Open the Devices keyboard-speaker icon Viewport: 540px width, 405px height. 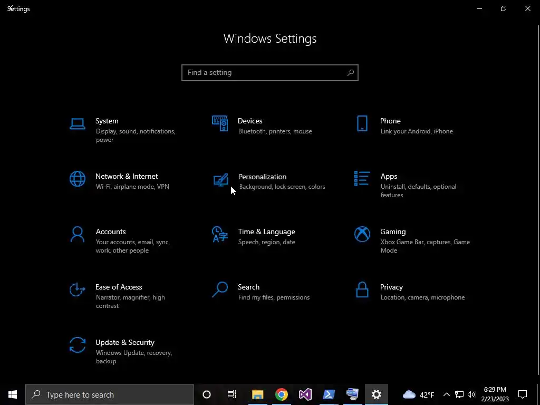[220, 123]
